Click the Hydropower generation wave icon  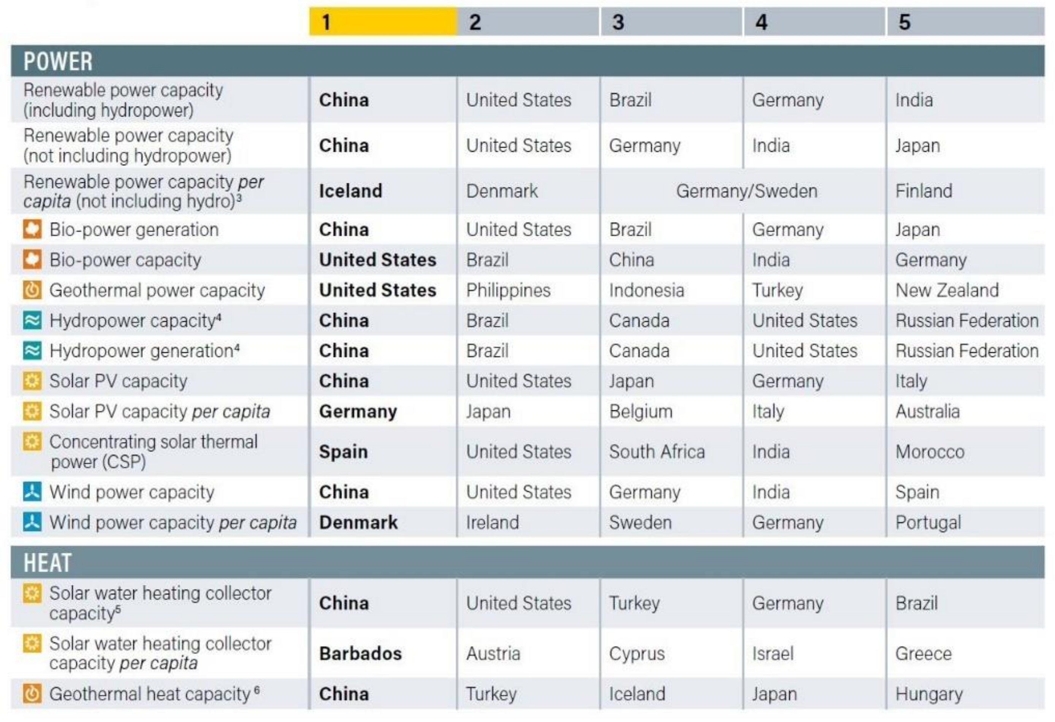click(32, 351)
